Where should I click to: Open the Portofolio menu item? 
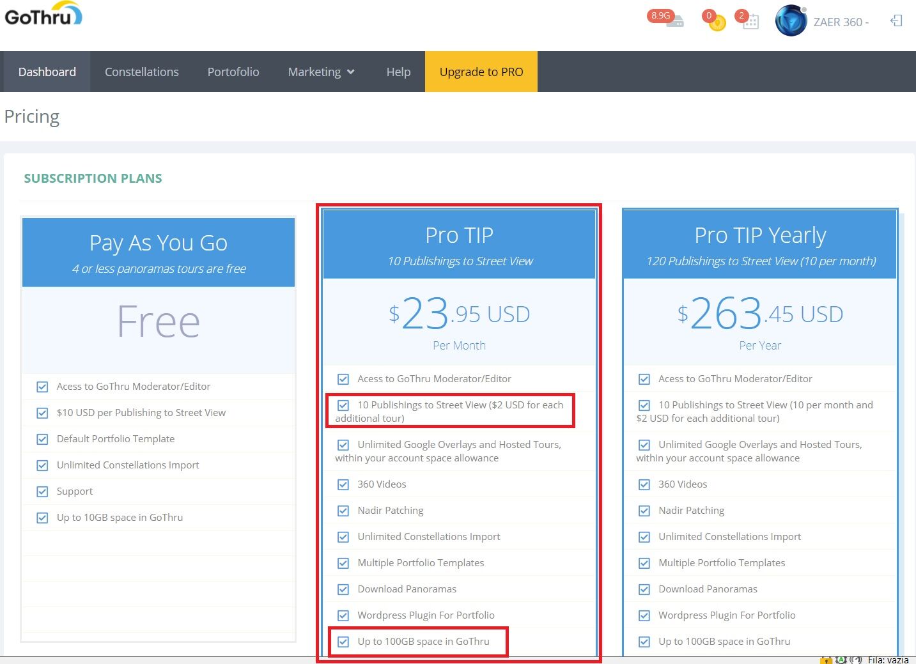233,72
